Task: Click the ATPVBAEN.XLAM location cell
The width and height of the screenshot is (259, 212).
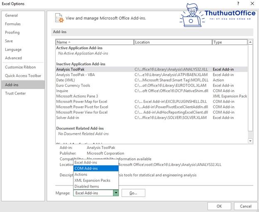Action: (171, 75)
